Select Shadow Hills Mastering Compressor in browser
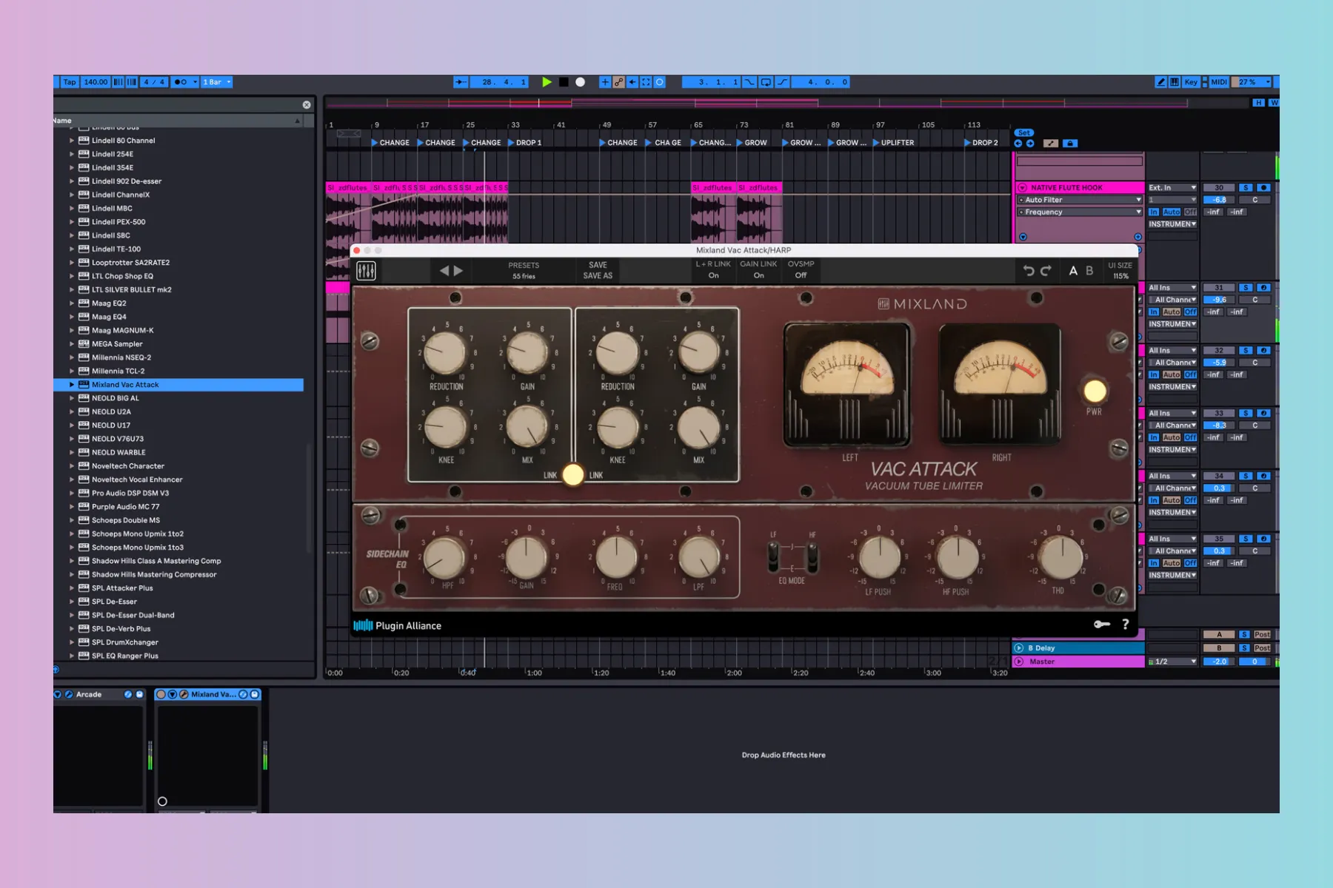 [x=154, y=574]
